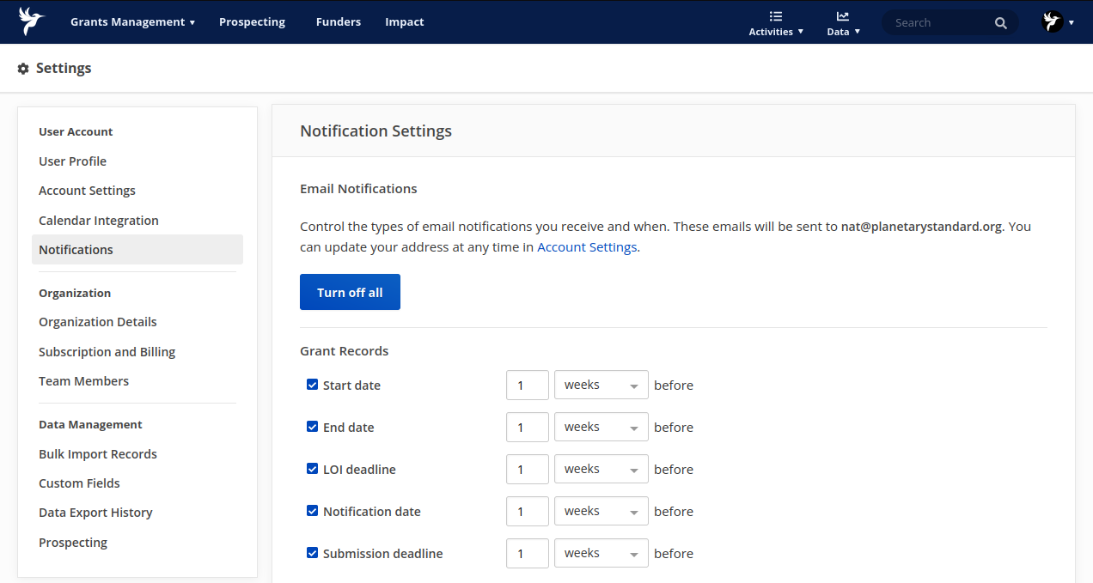Open the weeks dropdown for Notification date
Viewport: 1093px width, 583px height.
click(601, 512)
